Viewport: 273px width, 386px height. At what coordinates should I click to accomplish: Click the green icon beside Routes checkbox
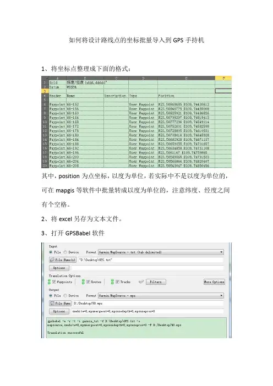[x=83, y=282]
